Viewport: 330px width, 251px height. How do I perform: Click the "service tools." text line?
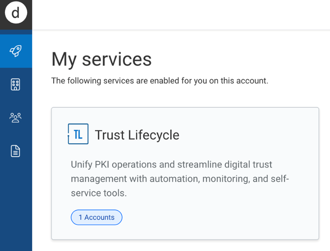[x=99, y=193]
